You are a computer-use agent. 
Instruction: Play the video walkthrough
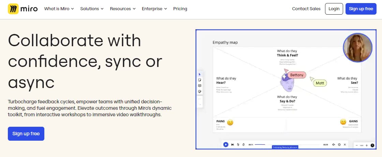tap(225, 145)
